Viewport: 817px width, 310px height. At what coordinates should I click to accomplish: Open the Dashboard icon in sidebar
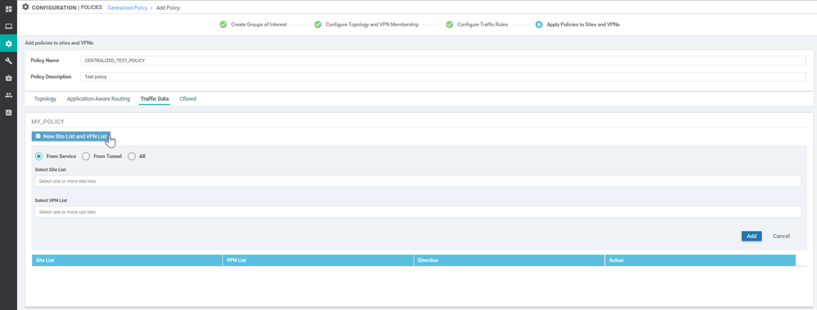8,9
